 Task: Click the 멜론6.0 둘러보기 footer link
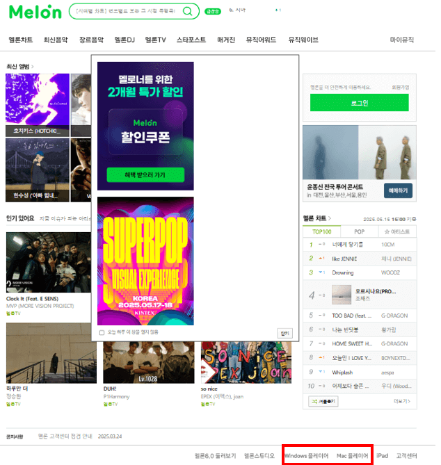tap(215, 455)
